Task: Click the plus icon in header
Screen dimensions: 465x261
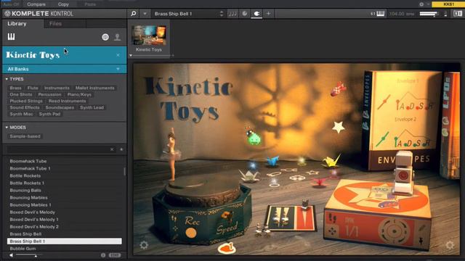Action: pos(268,14)
